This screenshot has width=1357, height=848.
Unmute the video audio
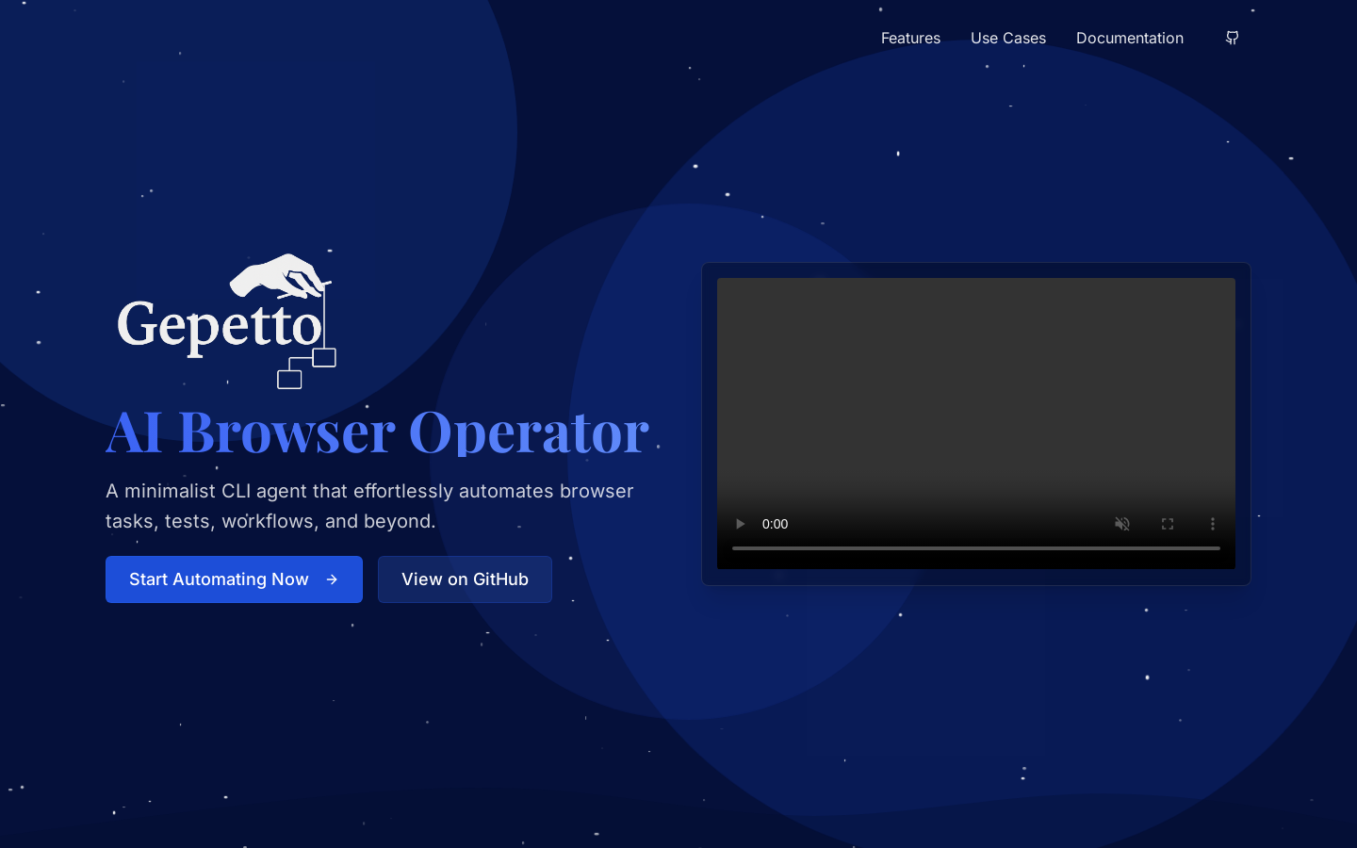tap(1122, 524)
